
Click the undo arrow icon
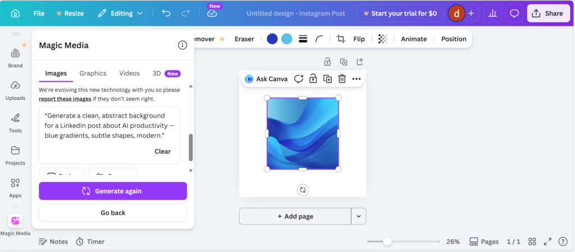(166, 13)
